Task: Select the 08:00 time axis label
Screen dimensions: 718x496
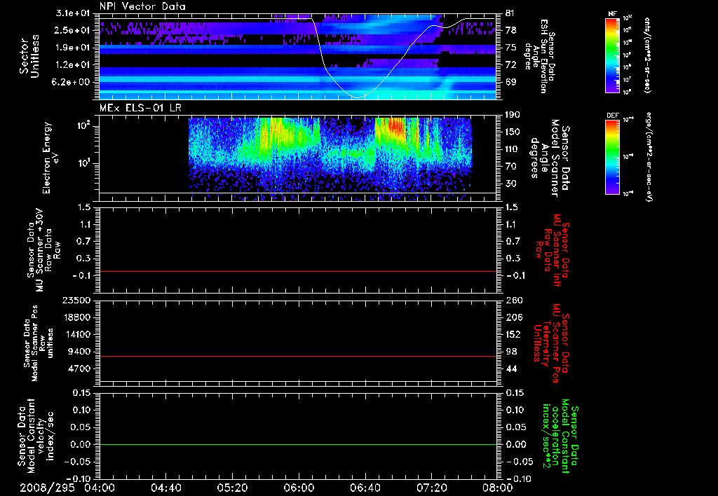Action: coord(499,488)
